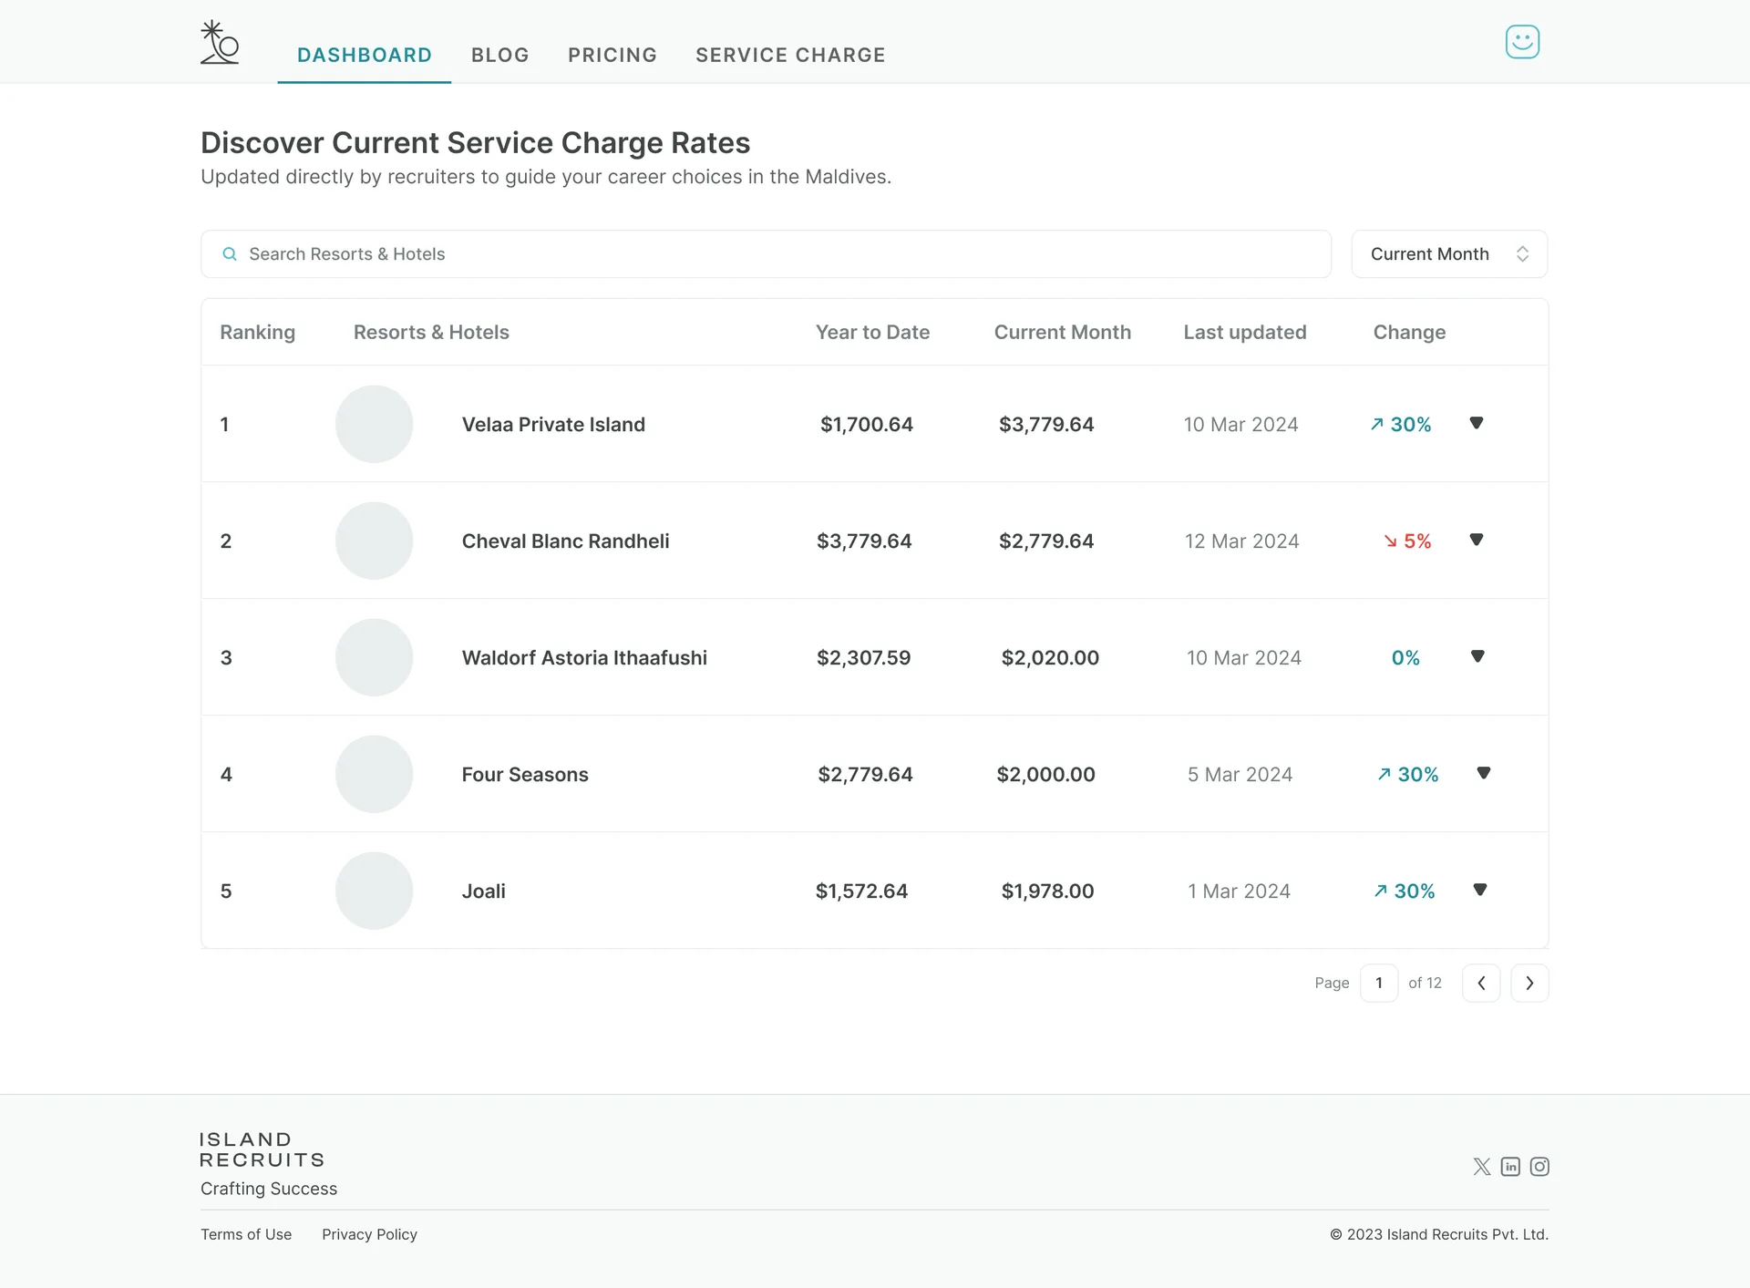Click the Last updated column header

[x=1245, y=332]
